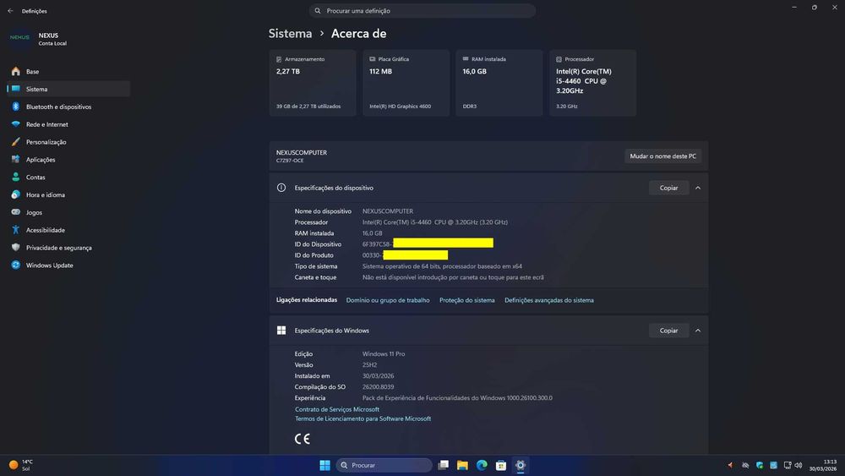Click the Processador i5-4460 card

click(593, 83)
